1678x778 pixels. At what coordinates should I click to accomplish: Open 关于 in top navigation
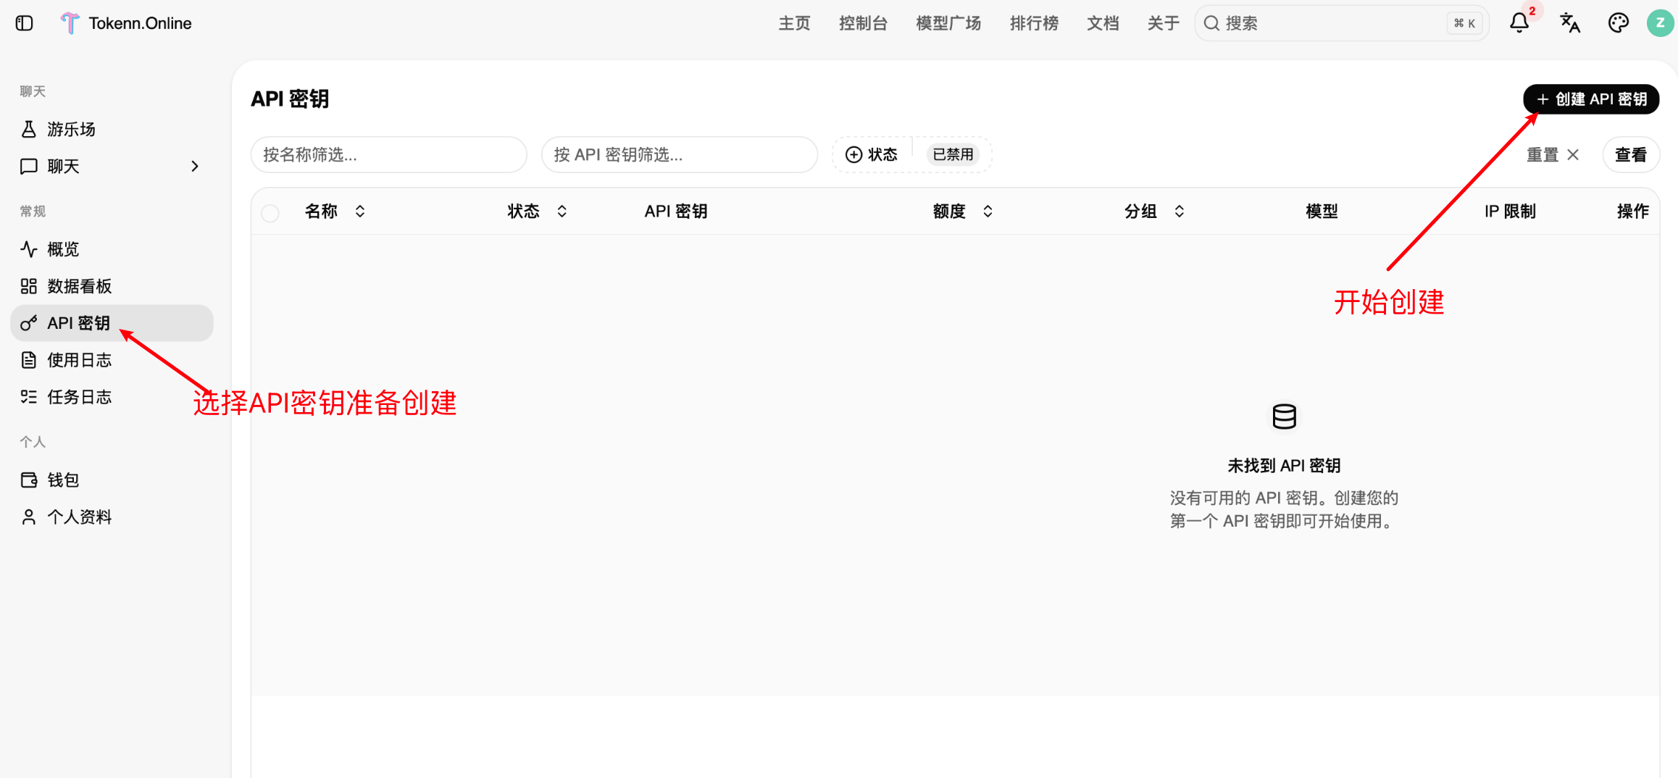(x=1164, y=23)
